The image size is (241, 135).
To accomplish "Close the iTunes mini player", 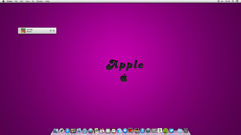I will click(19, 29).
